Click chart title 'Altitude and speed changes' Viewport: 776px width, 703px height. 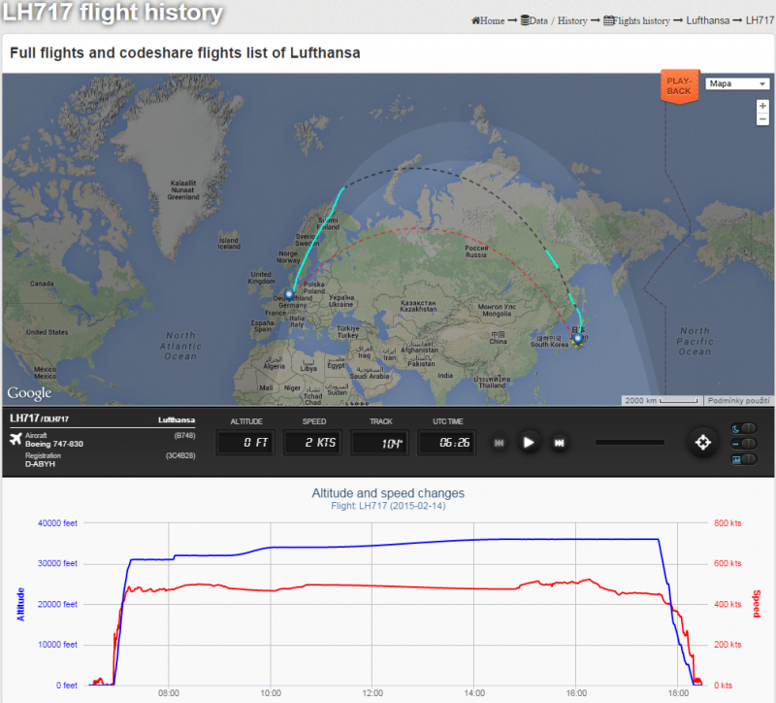388,493
